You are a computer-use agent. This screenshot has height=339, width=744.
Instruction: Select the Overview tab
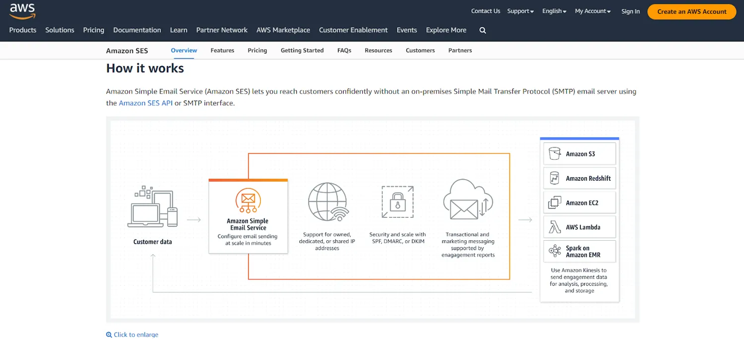tap(184, 50)
